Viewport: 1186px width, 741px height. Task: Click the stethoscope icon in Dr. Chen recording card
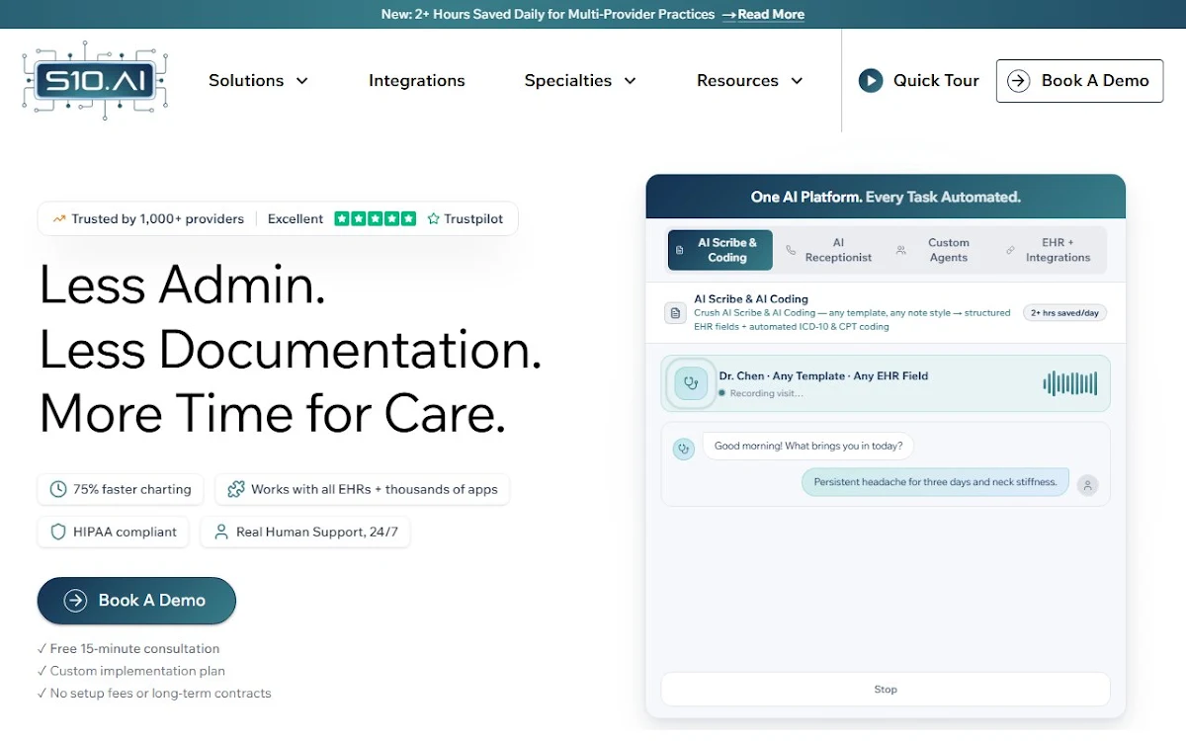click(x=692, y=383)
